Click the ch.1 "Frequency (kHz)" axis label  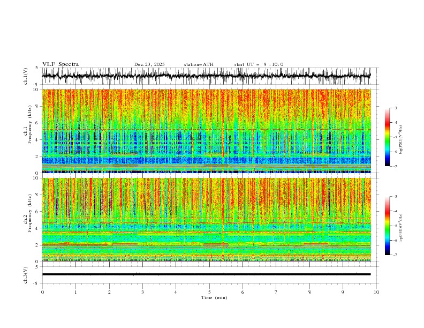[x=30, y=124]
